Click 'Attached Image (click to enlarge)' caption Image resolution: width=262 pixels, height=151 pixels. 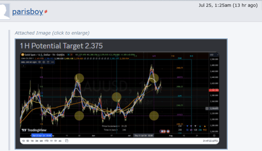52,33
